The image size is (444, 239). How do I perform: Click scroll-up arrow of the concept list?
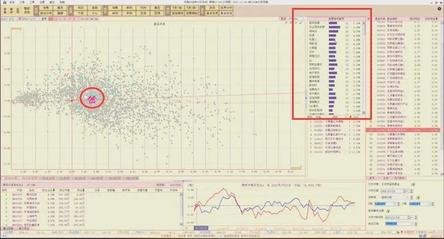(364, 23)
